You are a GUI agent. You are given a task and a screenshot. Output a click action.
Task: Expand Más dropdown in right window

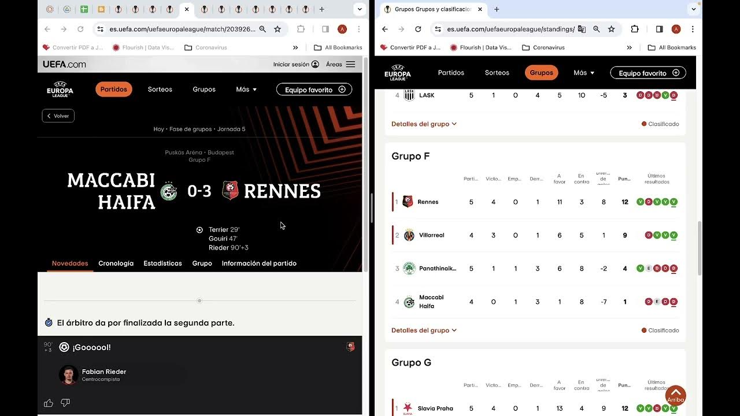(x=584, y=72)
